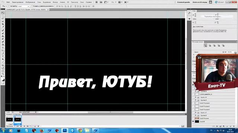Delete layer with the Layers panel trash icon
This screenshot has width=238, height=133.
[234, 126]
